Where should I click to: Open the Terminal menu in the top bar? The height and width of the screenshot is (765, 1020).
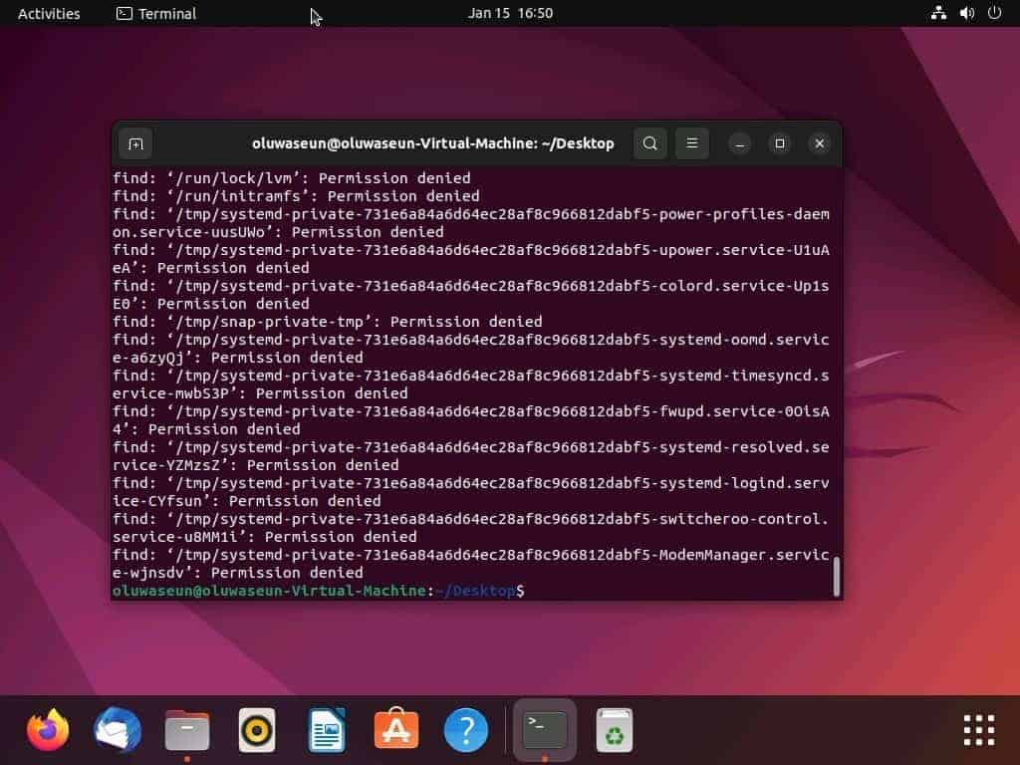[155, 13]
